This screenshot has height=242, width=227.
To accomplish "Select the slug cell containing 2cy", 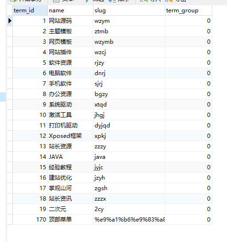I will click(129, 209).
